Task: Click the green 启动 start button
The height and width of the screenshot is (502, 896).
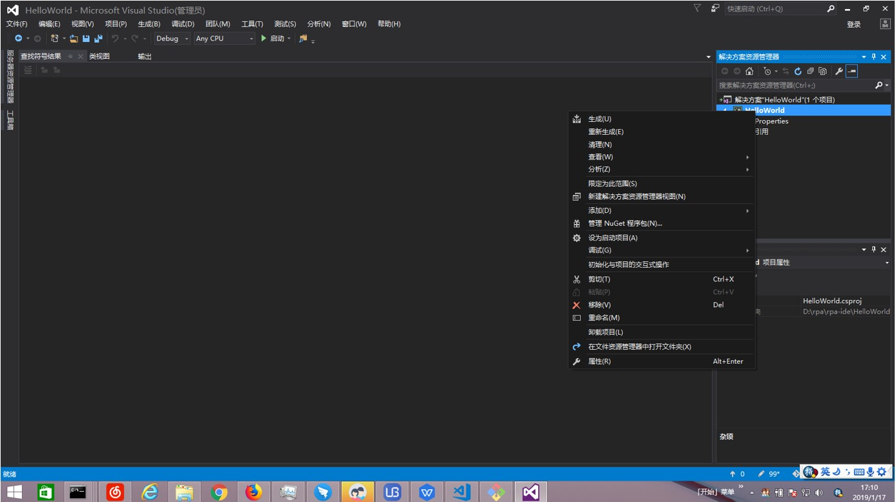Action: coord(273,39)
